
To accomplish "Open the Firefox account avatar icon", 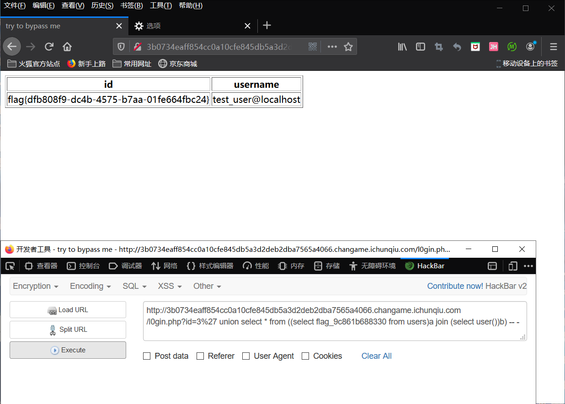I will [x=530, y=47].
